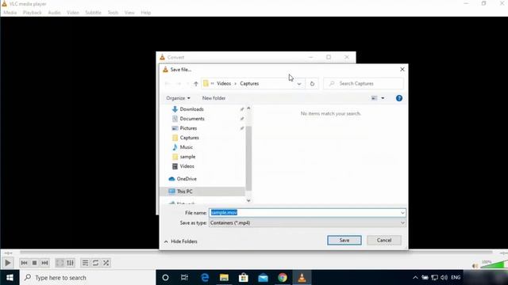Go up one folder level
This screenshot has width=508, height=285.
point(196,84)
